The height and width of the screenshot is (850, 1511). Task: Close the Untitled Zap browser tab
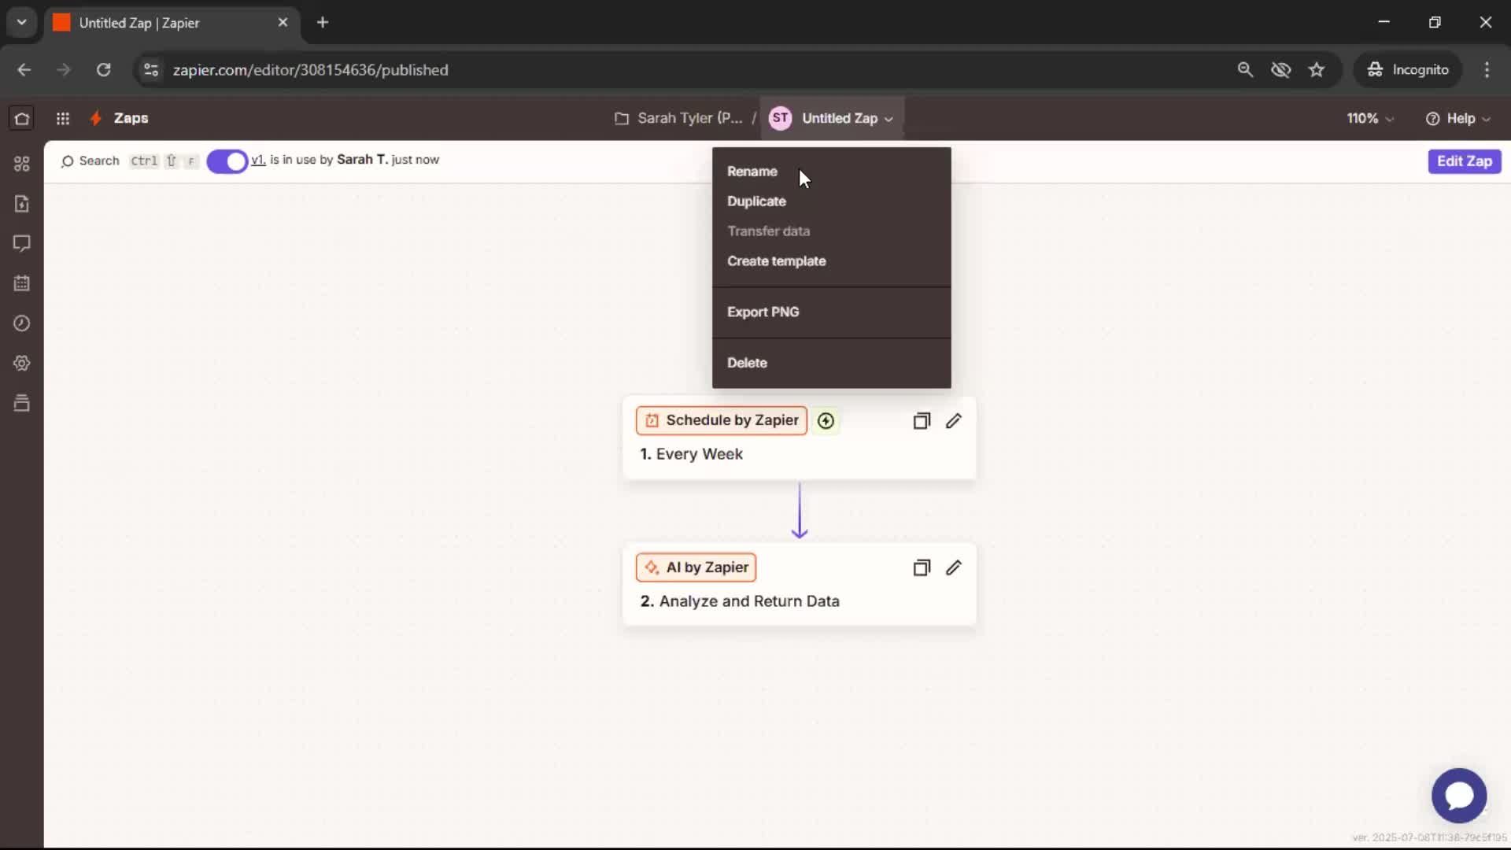(283, 22)
